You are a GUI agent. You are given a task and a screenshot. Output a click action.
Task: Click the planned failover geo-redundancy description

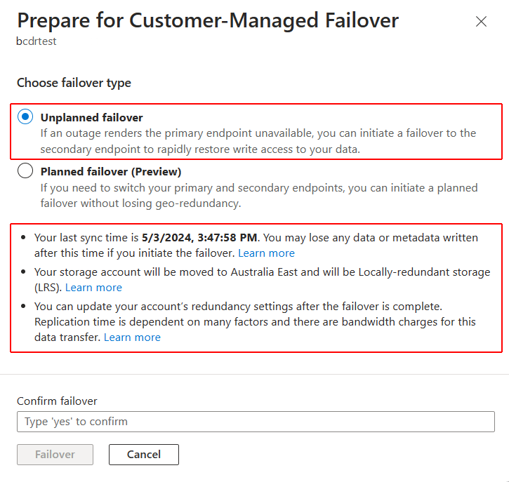(258, 195)
